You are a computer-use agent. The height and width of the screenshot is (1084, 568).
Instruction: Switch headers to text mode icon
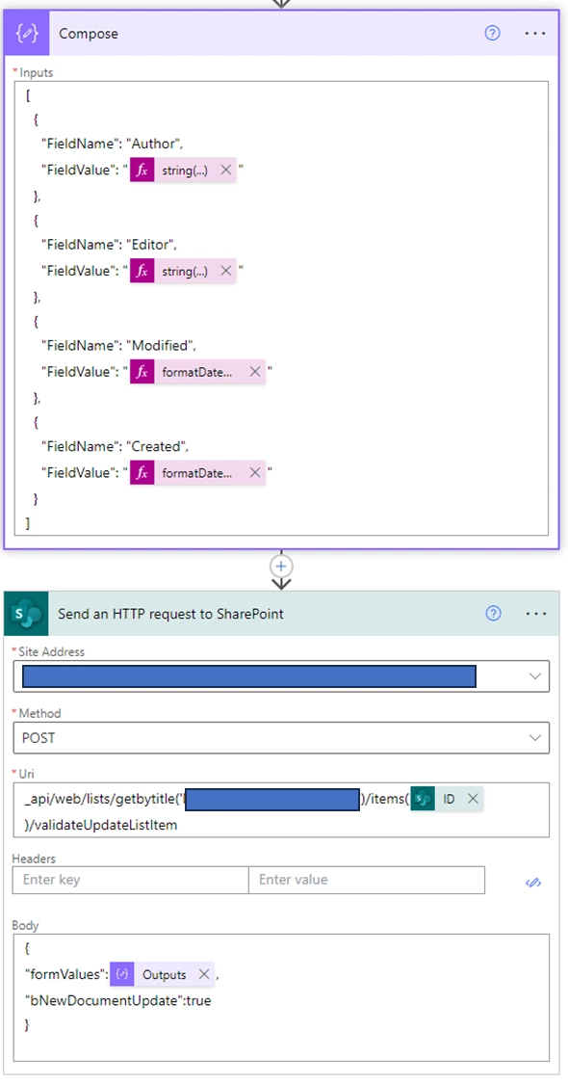tap(532, 882)
